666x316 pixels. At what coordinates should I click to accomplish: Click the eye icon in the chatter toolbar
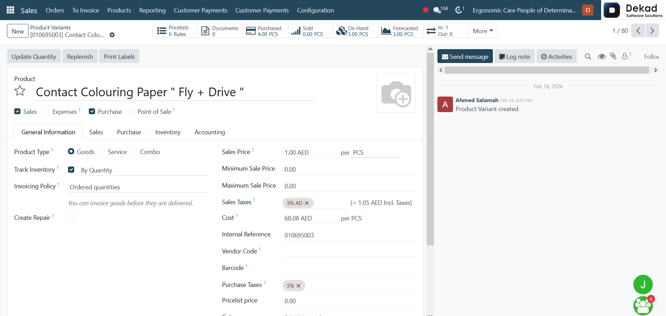(601, 56)
